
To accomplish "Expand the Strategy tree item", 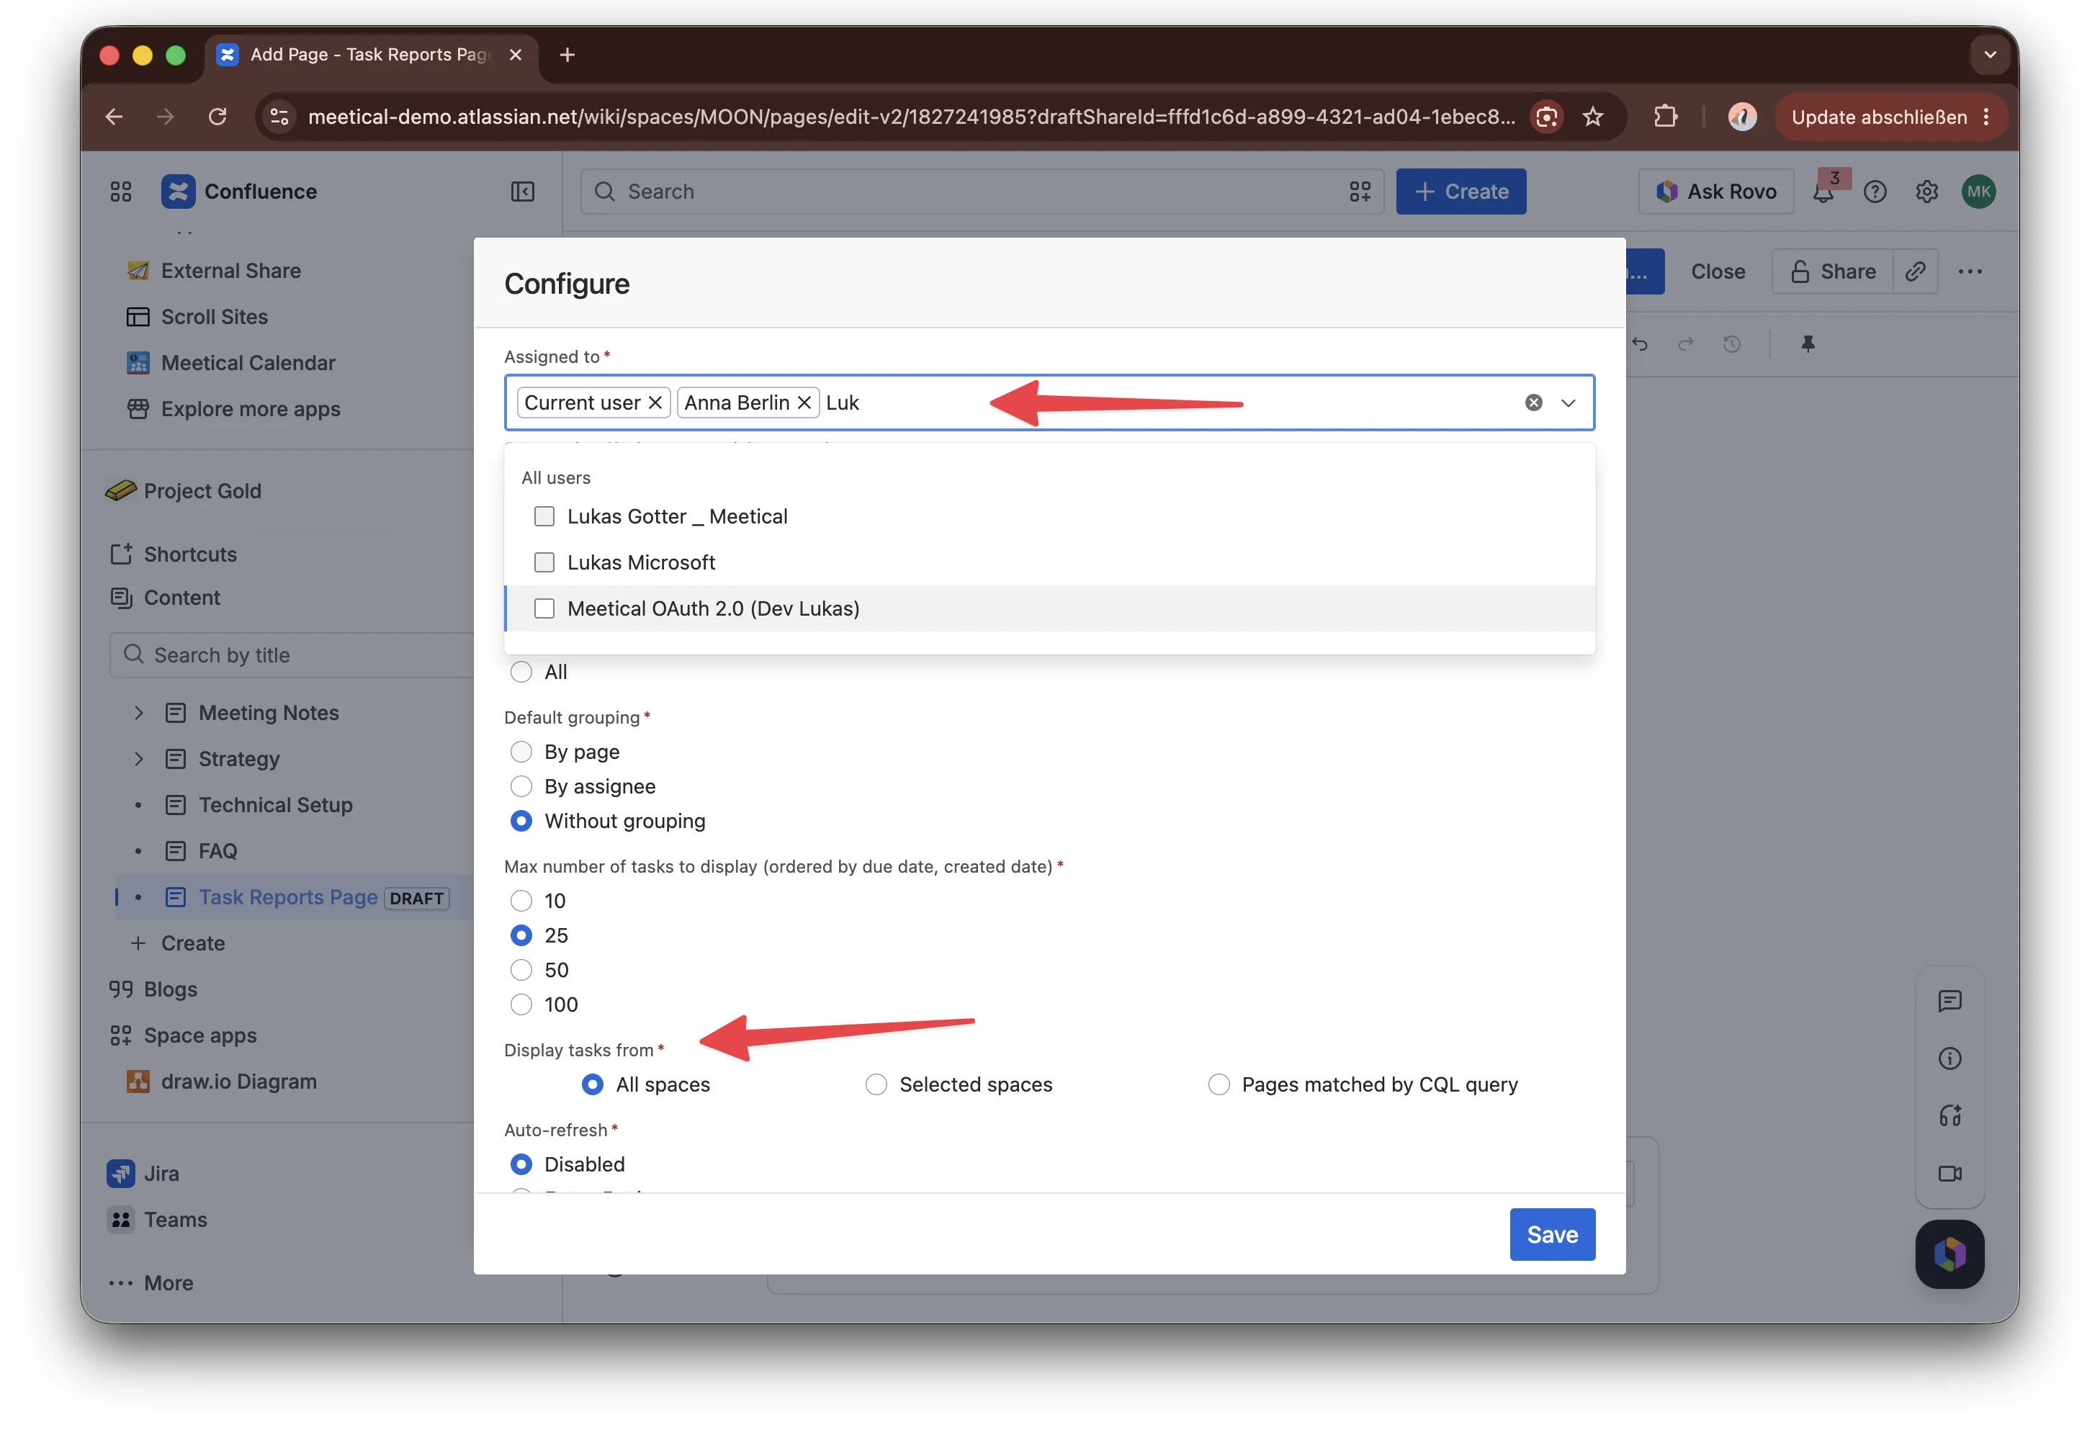I will pyautogui.click(x=138, y=759).
